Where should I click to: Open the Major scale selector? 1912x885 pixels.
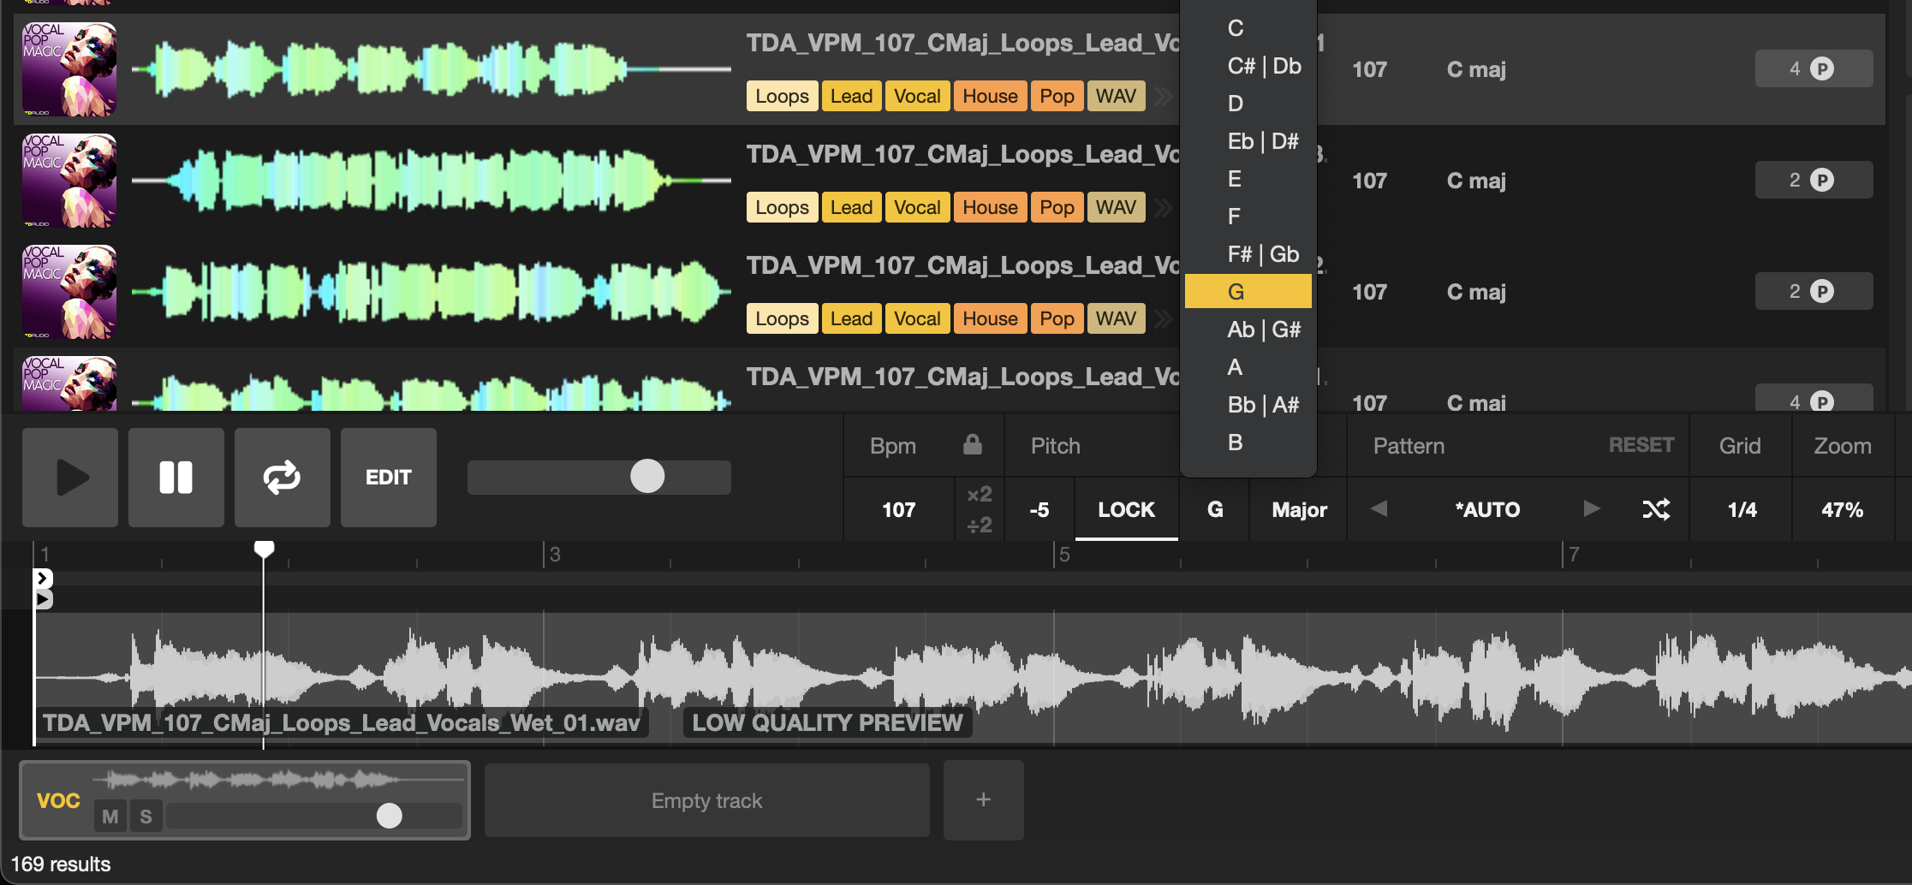1298,508
